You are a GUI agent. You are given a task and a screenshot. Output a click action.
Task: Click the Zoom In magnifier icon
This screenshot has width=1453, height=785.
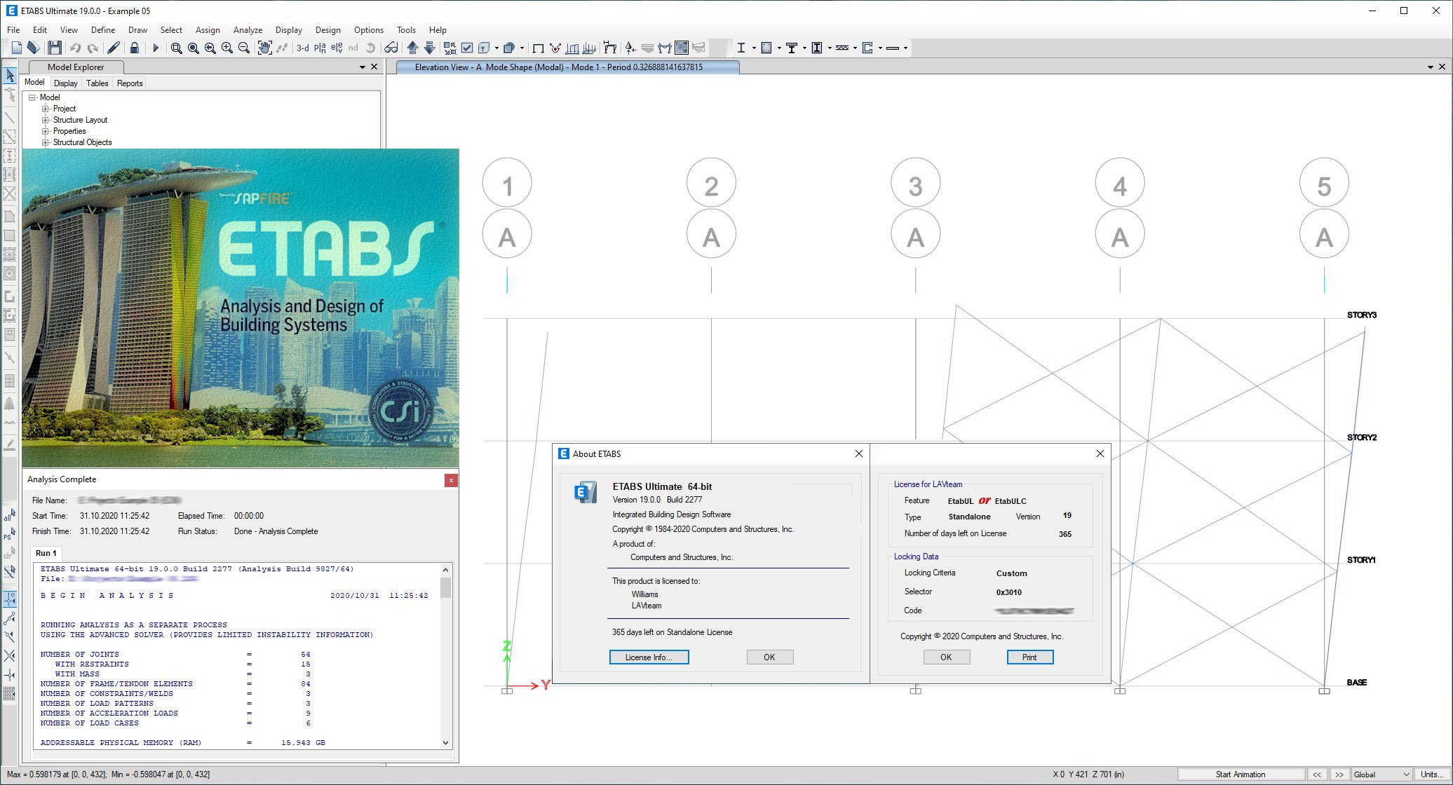(x=227, y=48)
